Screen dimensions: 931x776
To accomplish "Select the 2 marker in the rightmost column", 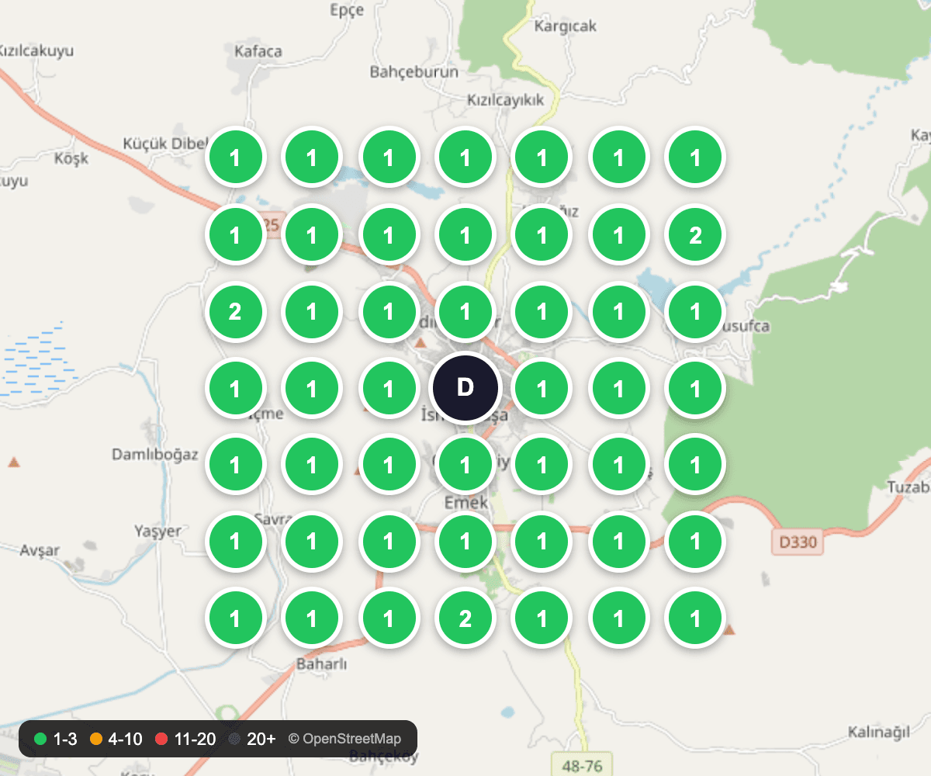I will click(x=695, y=235).
